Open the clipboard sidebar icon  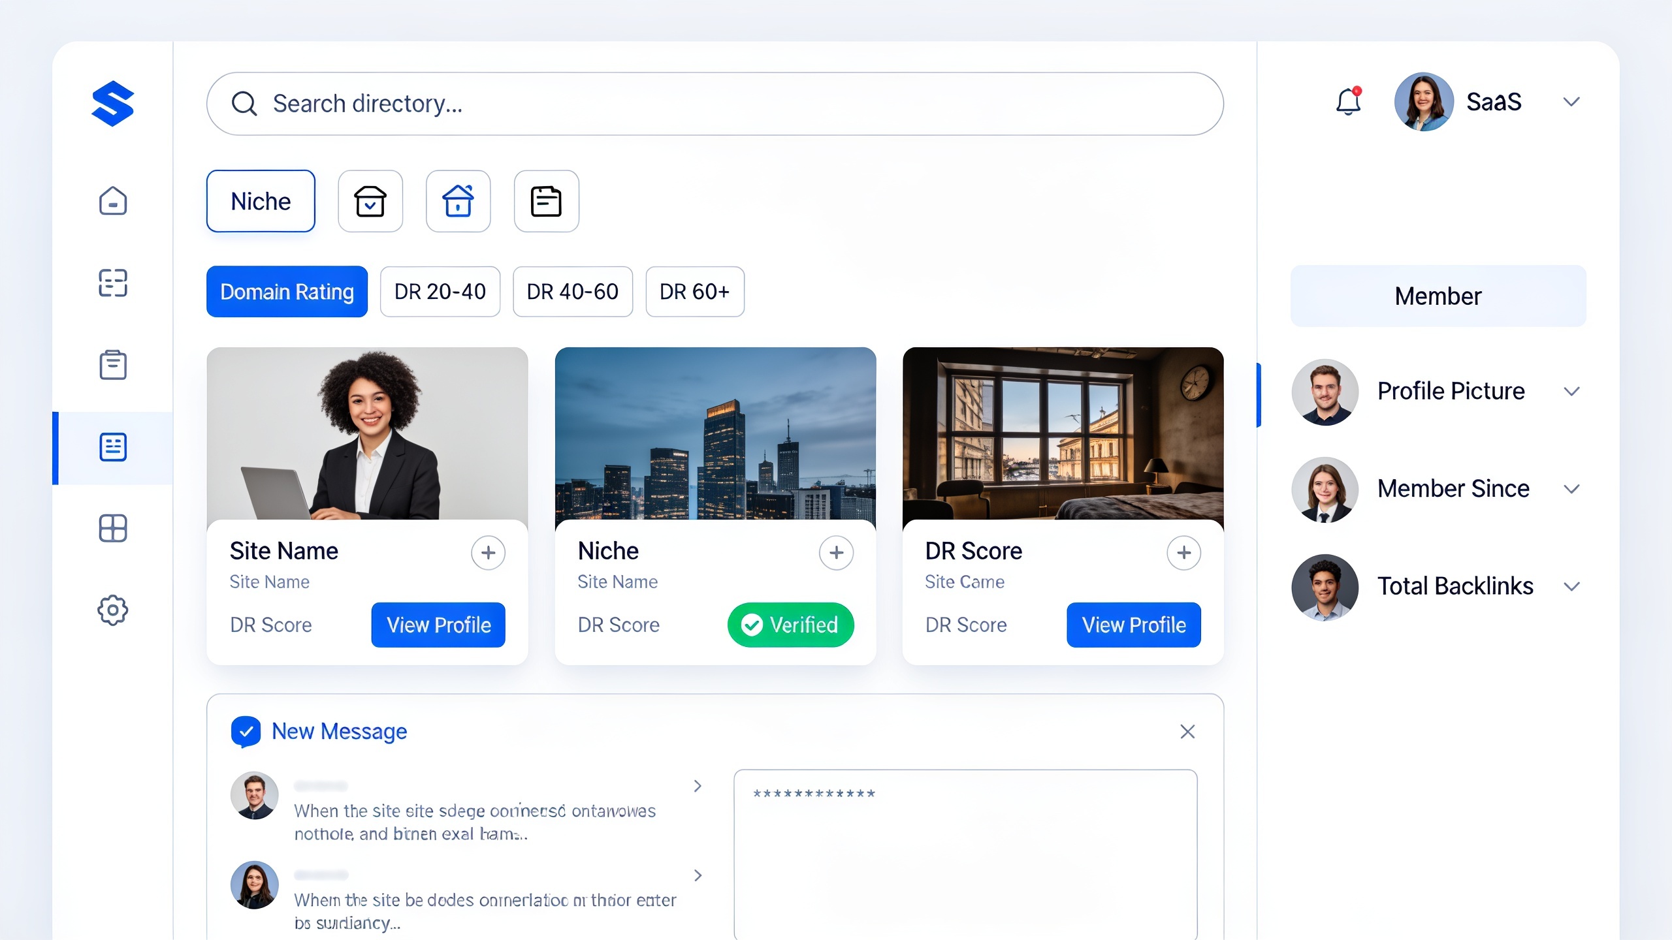(x=113, y=364)
